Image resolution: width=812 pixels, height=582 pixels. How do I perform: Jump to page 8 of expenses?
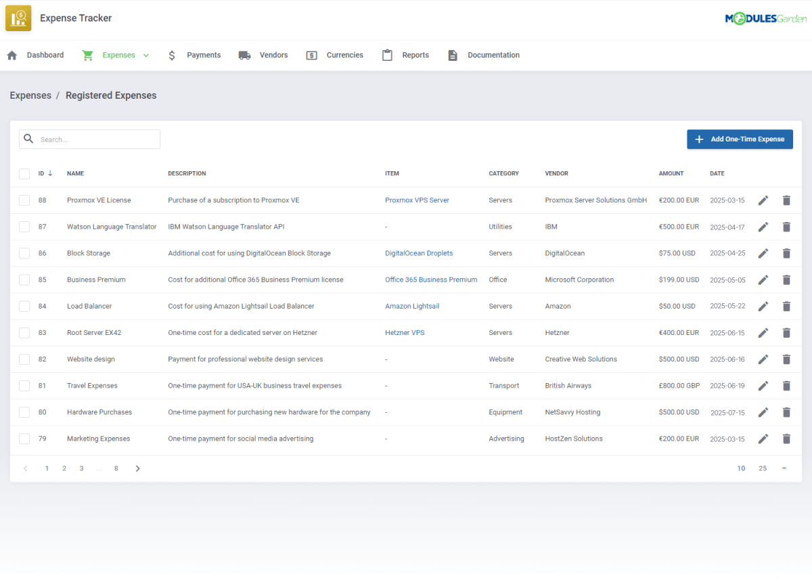116,468
